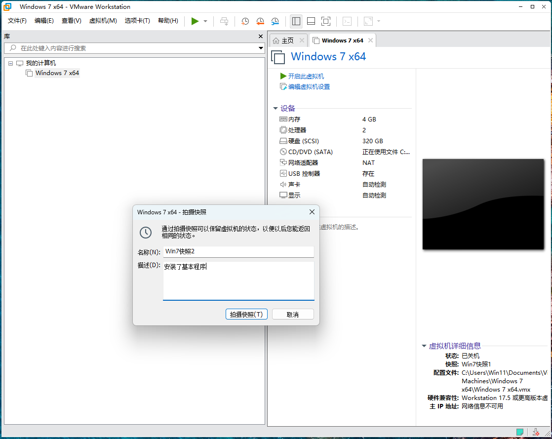Open the 帮助(H) menu

[168, 21]
